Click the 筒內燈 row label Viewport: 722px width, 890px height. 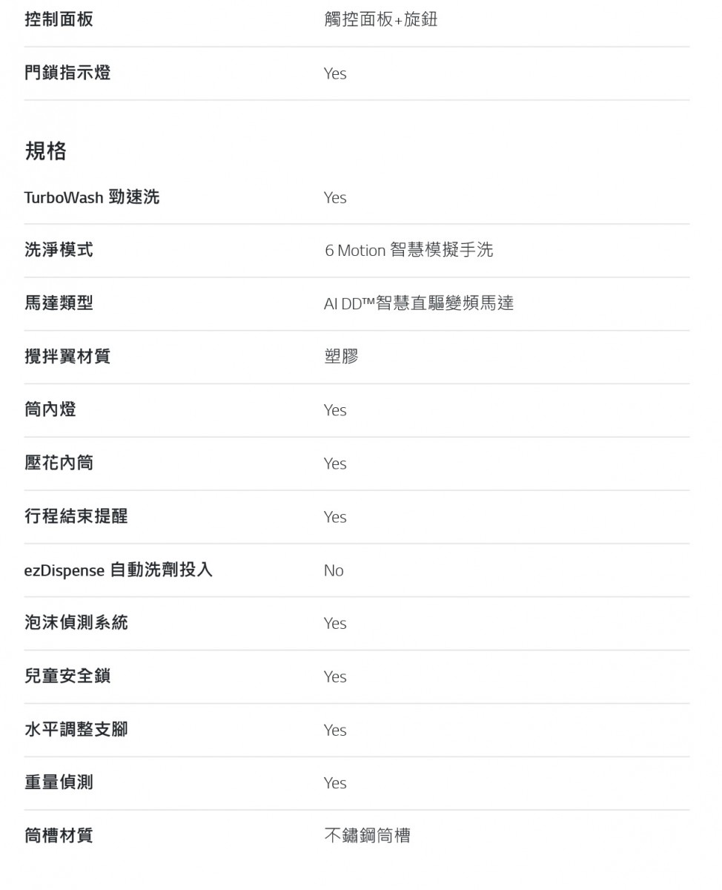[x=50, y=409]
